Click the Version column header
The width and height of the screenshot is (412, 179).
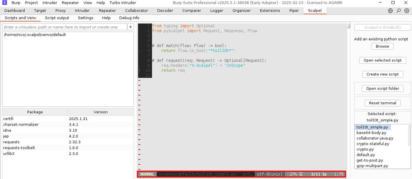tap(101, 112)
